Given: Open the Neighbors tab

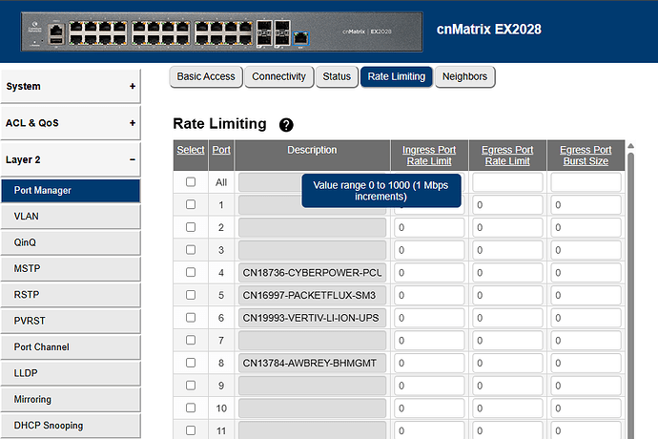Looking at the screenshot, I should 464,76.
